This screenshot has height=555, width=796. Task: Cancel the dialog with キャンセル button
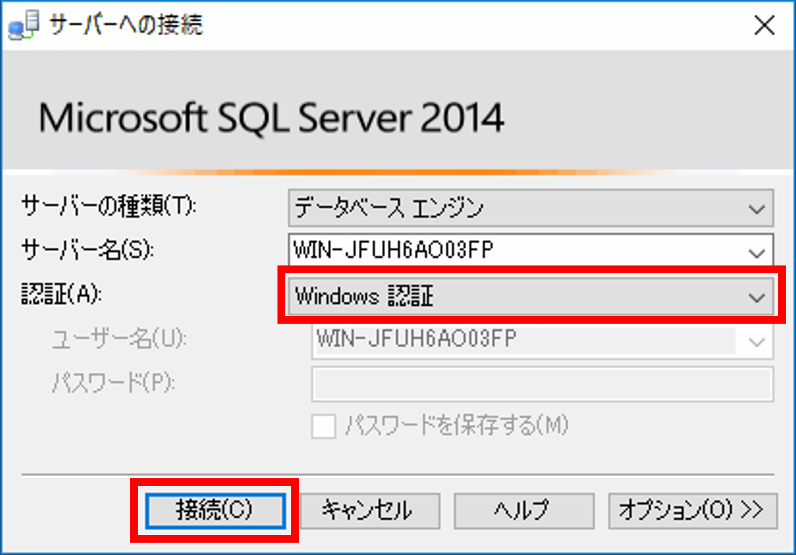tap(370, 510)
